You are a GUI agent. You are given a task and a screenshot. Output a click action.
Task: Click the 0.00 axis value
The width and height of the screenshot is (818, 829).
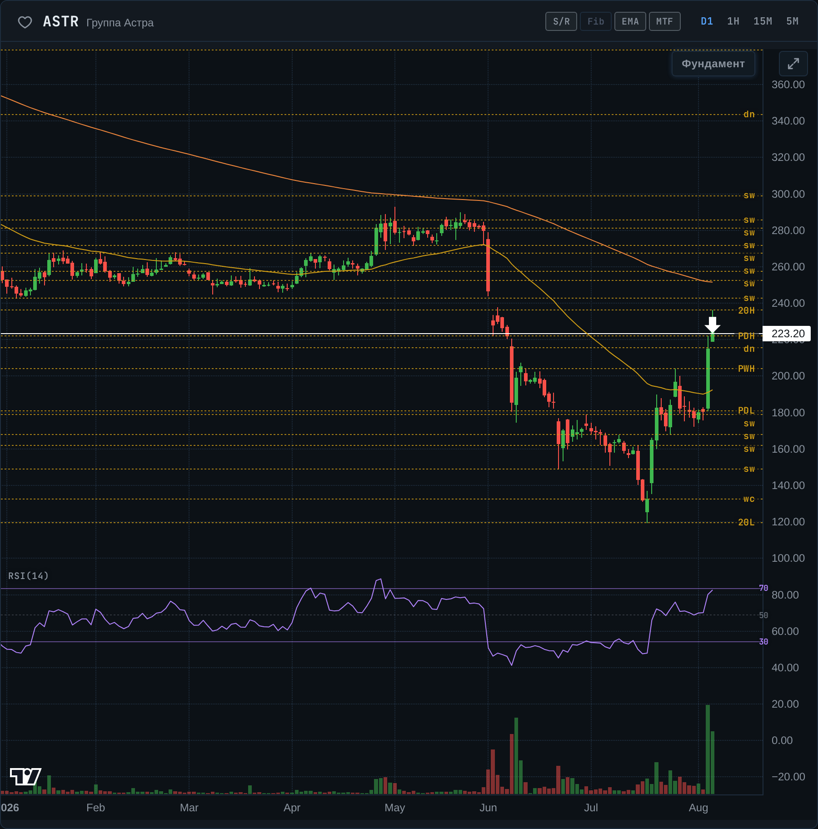(782, 740)
